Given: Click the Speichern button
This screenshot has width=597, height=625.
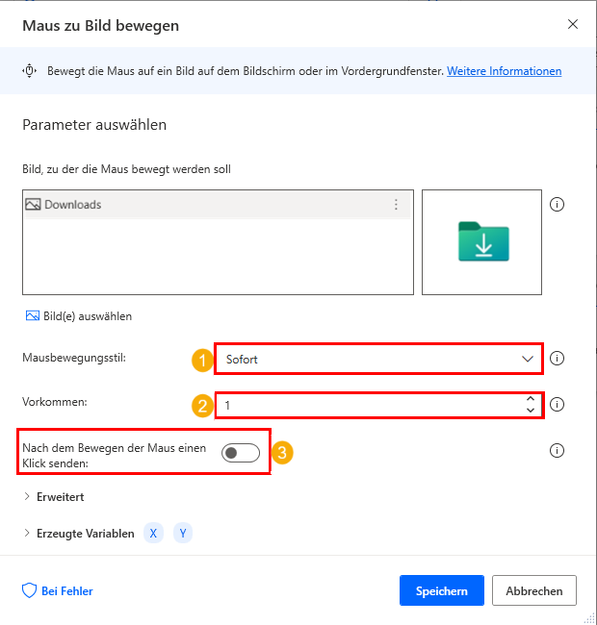Looking at the screenshot, I should point(442,590).
